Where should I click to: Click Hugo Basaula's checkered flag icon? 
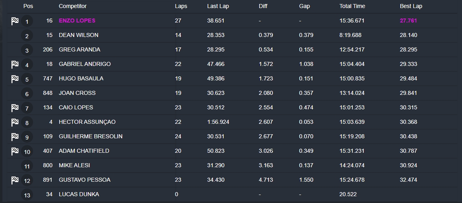coord(15,79)
